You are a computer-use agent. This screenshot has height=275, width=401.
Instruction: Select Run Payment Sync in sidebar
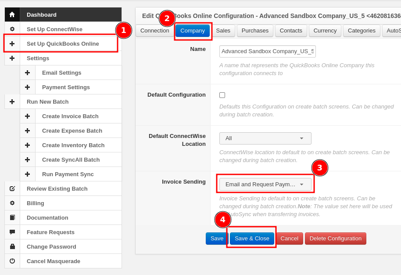click(78, 174)
